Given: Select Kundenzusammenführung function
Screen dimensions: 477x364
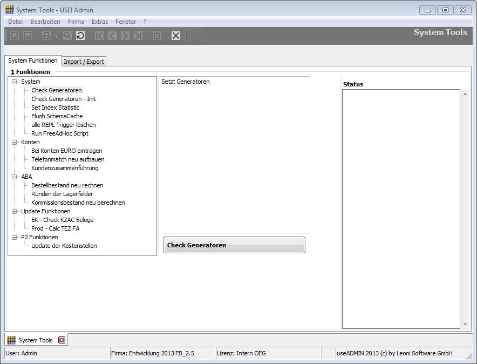Looking at the screenshot, I should click(65, 168).
